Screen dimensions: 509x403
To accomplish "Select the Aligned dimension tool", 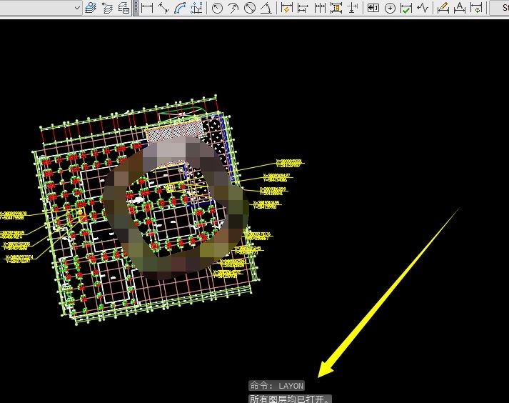I will pyautogui.click(x=163, y=9).
